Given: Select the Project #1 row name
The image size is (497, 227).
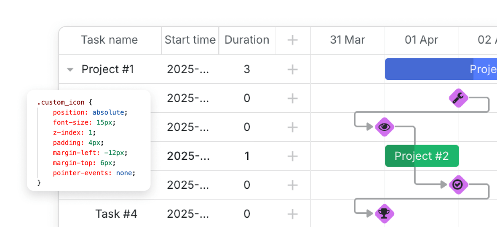Looking at the screenshot, I should 108,69.
